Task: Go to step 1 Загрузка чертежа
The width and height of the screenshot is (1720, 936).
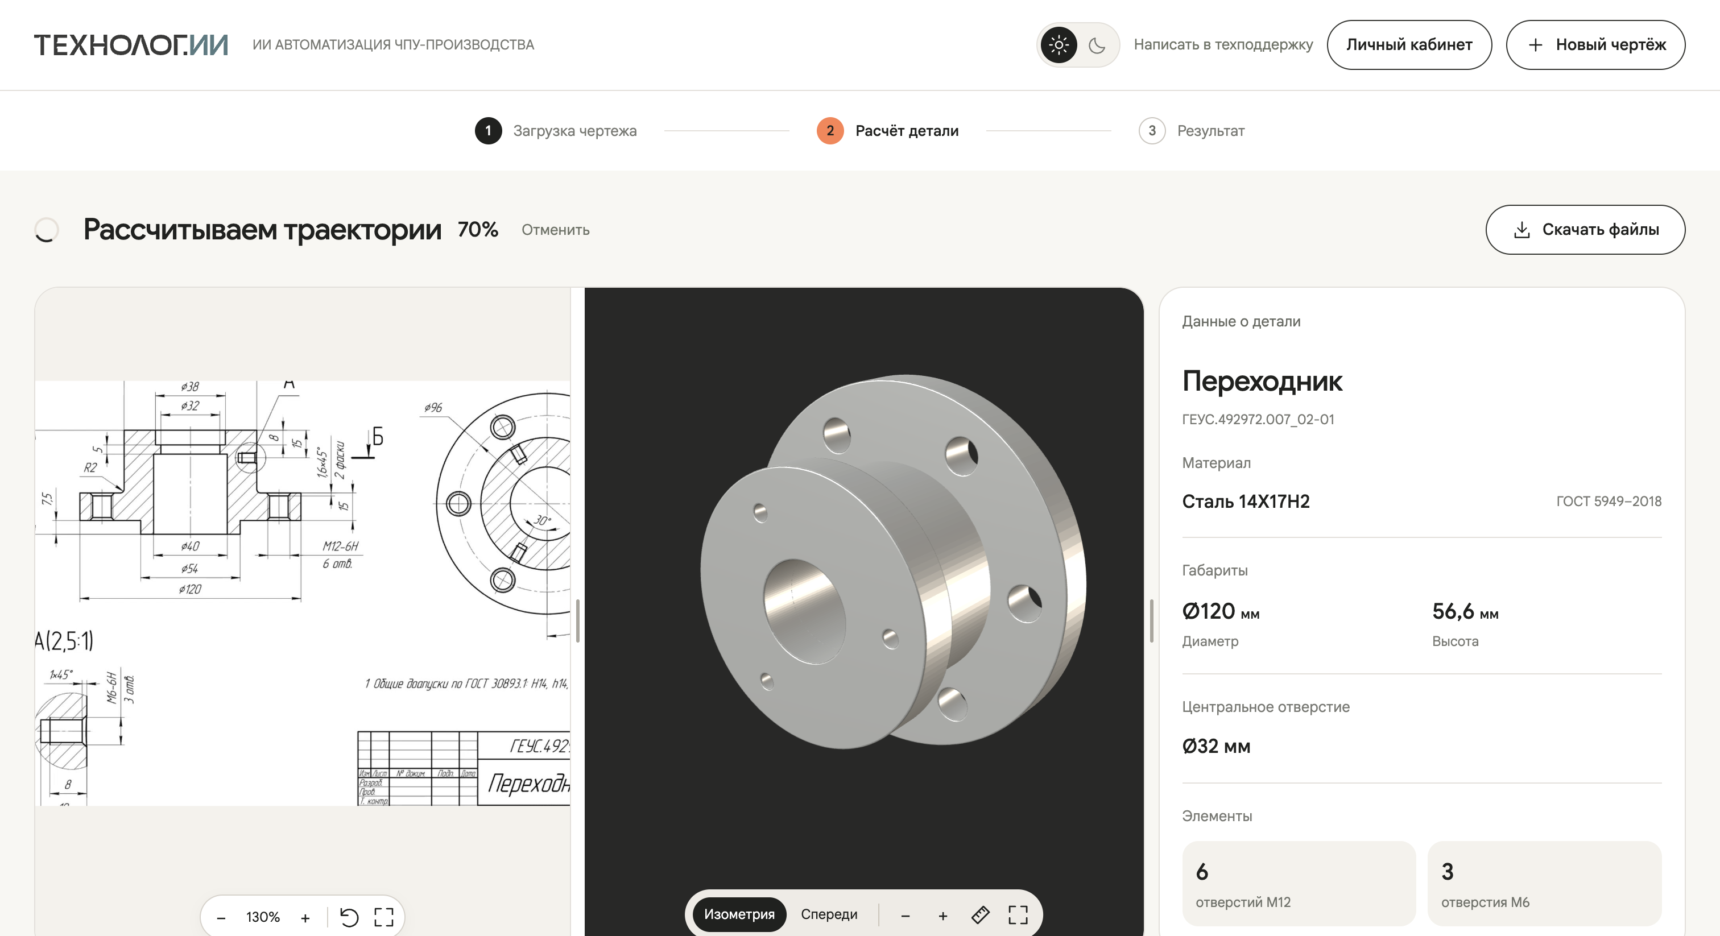Action: pyautogui.click(x=556, y=131)
